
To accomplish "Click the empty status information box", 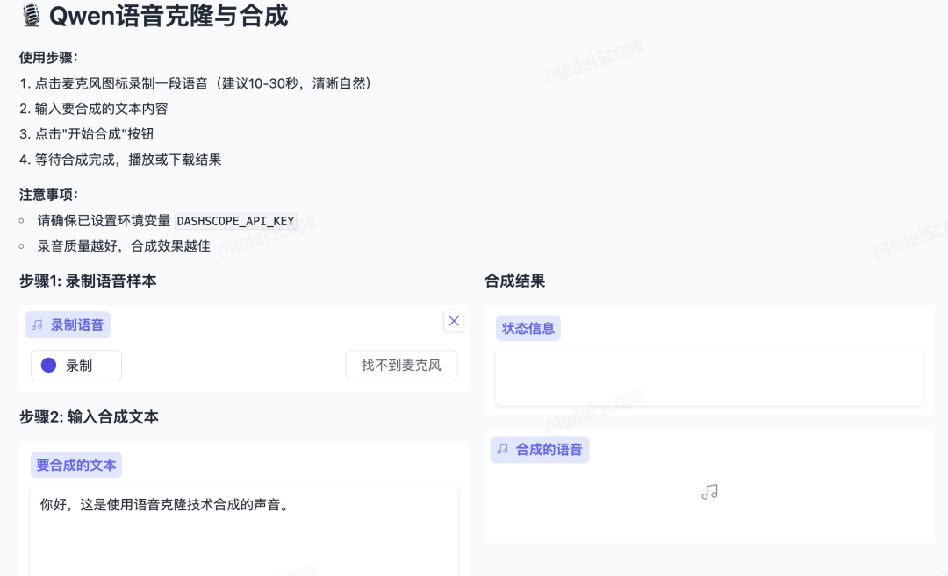I will point(708,377).
